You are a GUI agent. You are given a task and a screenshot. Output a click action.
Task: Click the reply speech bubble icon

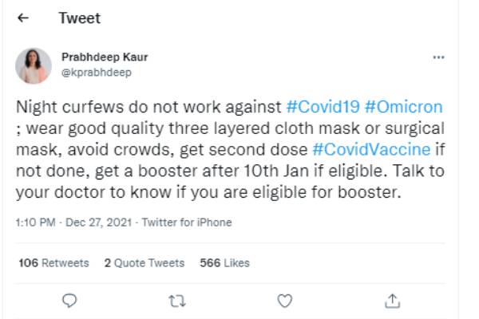[x=69, y=300]
